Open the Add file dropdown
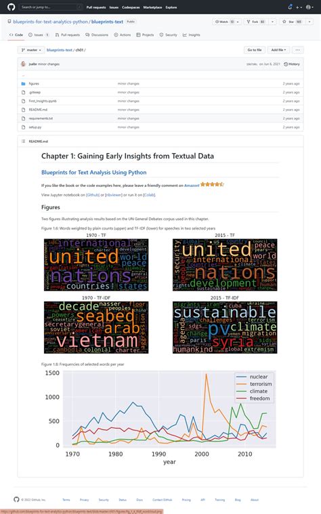Viewport: 321px width, 514px height. (x=278, y=50)
